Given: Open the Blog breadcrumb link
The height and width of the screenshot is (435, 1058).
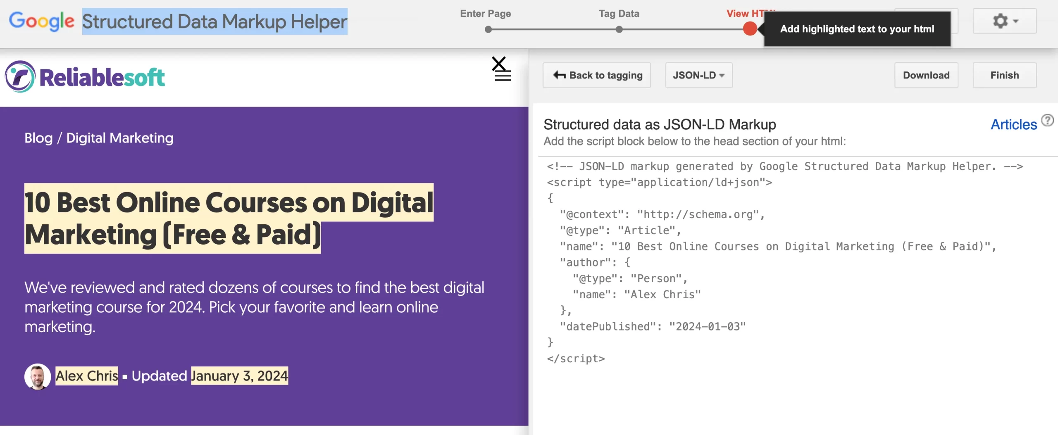Looking at the screenshot, I should point(38,138).
